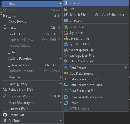Click the JS JavaScript File icon

click(x=66, y=38)
